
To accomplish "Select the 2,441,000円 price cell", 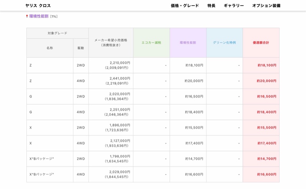I will point(111,81).
